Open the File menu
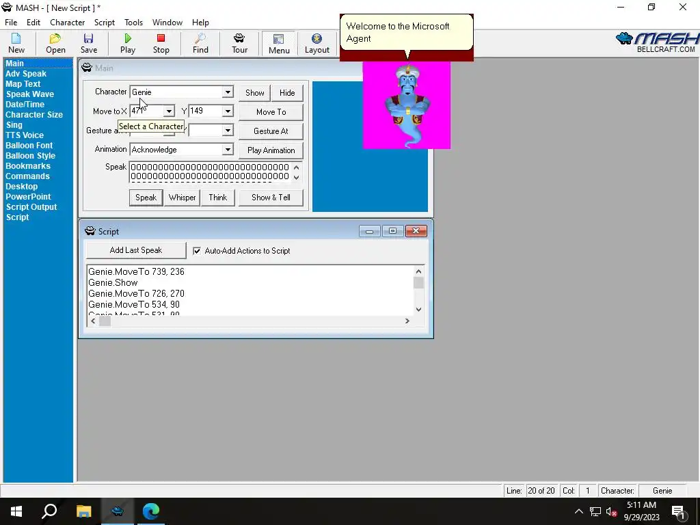This screenshot has width=700, height=525. pos(11,23)
